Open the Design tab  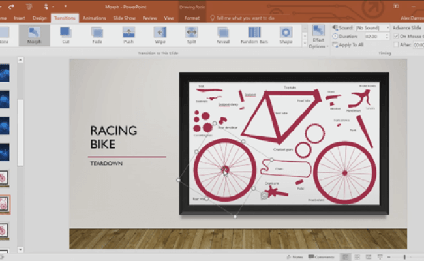click(40, 18)
